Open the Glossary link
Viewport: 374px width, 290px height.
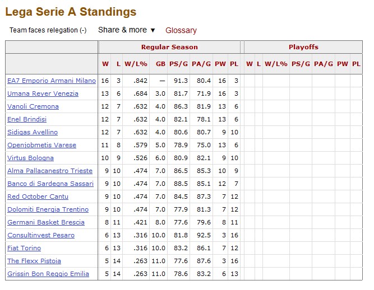point(181,30)
